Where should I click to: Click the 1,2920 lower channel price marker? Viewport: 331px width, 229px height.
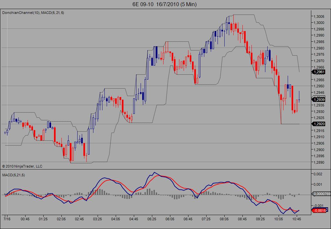point(319,124)
